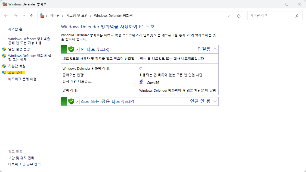This screenshot has height=172, width=306.
Task: Collapse 개인 네트워크 with the up chevron
Action: click(x=215, y=49)
